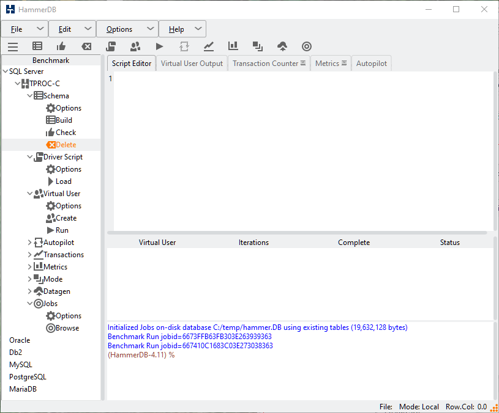This screenshot has height=413, width=499.
Task: Expand the Datagen tree node
Action: (x=30, y=291)
